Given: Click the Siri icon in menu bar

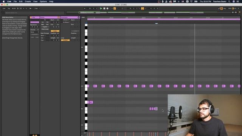Looking at the screenshot, I should [x=234, y=2].
